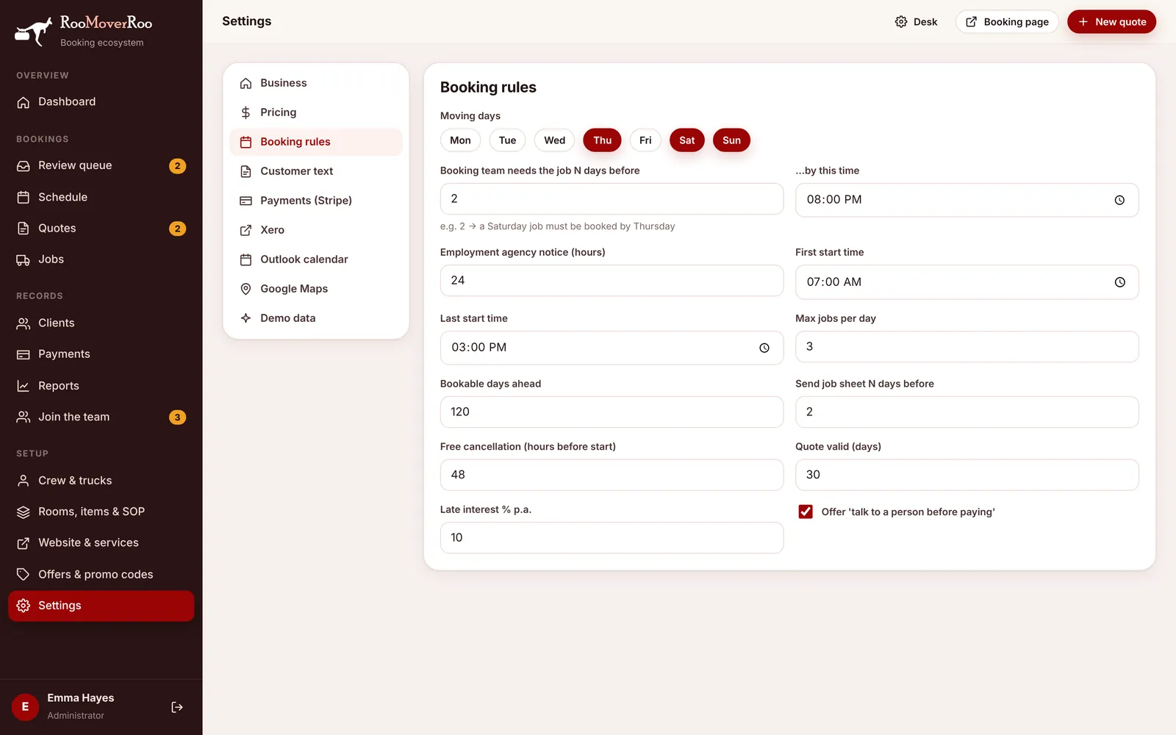Click clock icon in 'by this time' field
Image resolution: width=1176 pixels, height=735 pixels.
1119,200
